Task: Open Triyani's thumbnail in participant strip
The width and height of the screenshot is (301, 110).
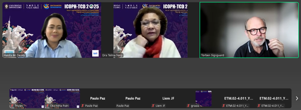Action: pos(27,98)
